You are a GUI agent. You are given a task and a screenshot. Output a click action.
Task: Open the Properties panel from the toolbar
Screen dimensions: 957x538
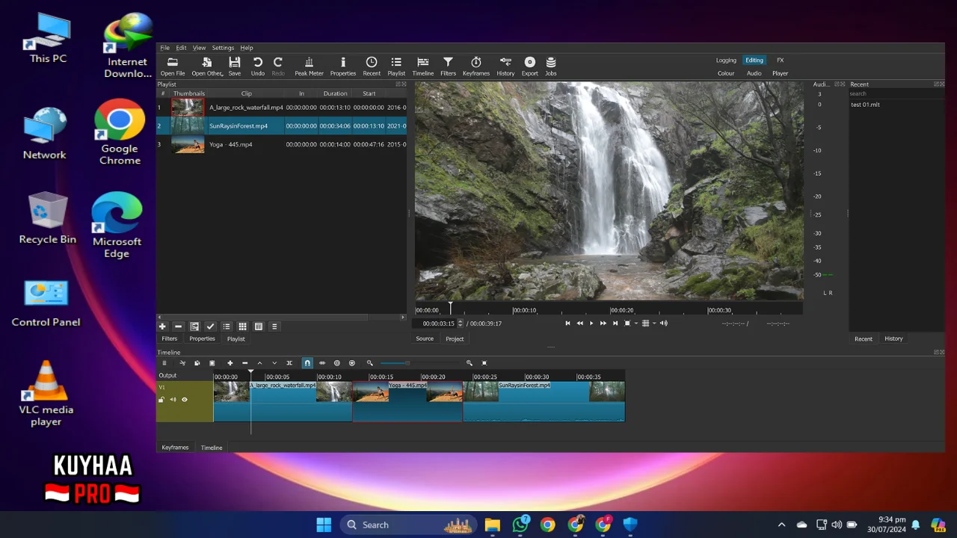[343, 67]
